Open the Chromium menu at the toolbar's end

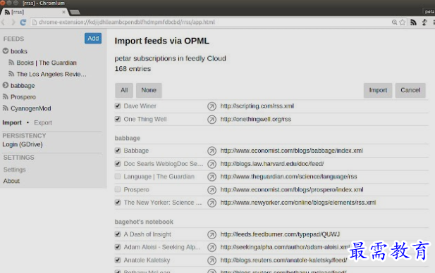pos(434,22)
